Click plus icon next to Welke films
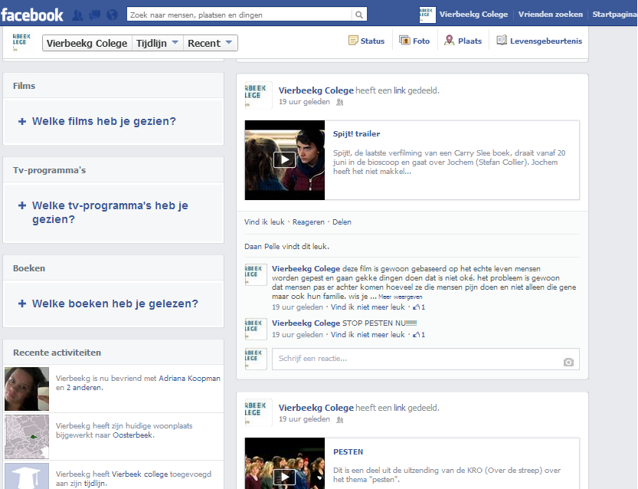Screen dimensions: 638x489 [22, 121]
